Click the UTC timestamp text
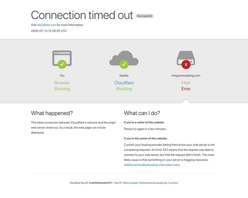 (x=49, y=31)
